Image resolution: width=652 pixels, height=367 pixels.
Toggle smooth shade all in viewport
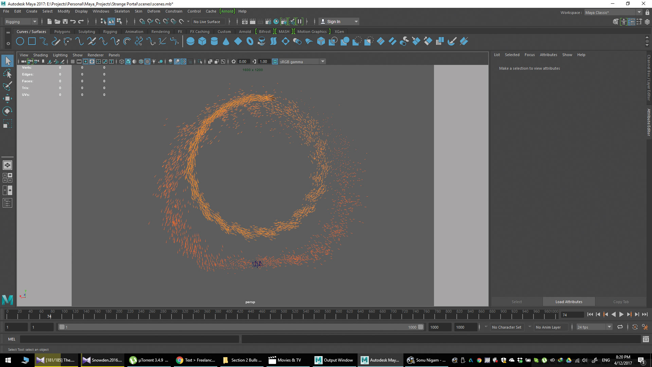(128, 62)
